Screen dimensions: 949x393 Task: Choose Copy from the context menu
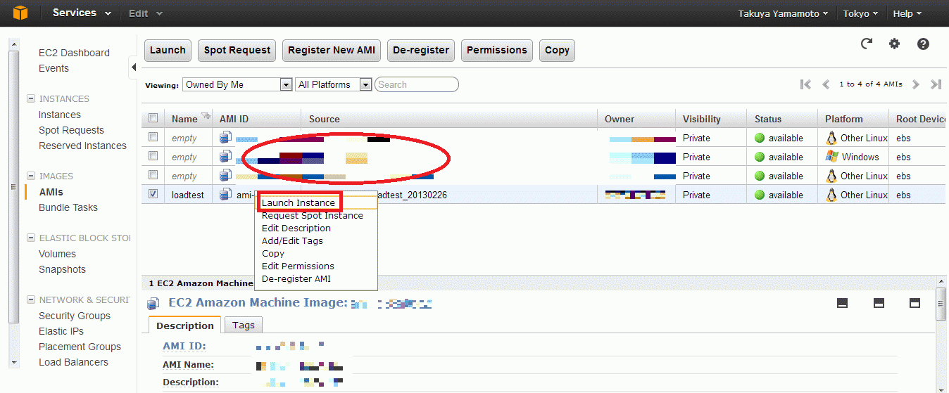pyautogui.click(x=273, y=253)
